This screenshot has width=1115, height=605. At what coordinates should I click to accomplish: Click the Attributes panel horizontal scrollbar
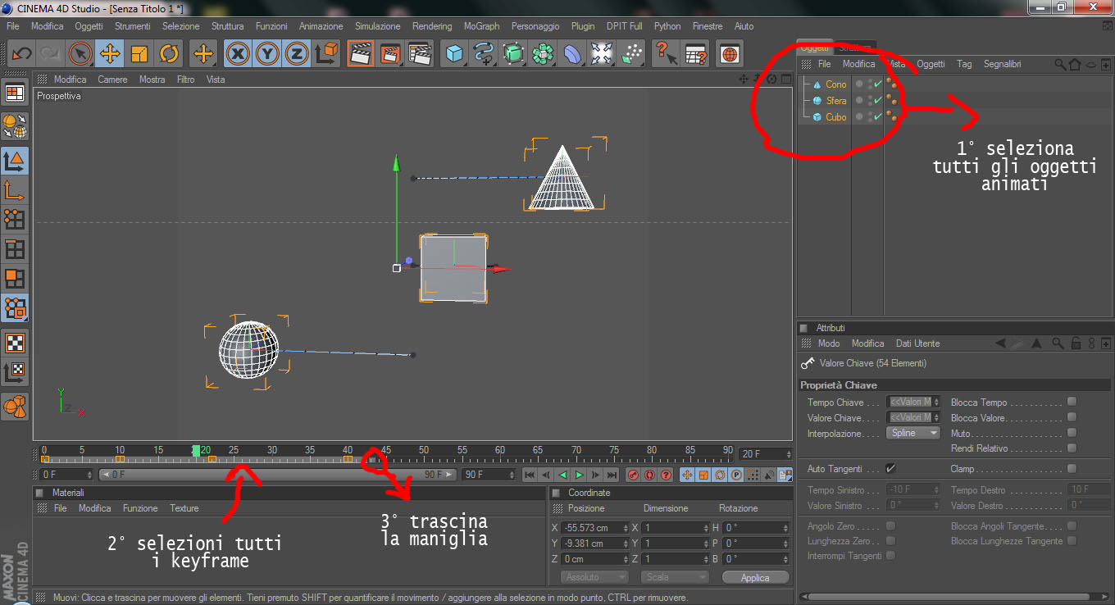pyautogui.click(x=948, y=597)
